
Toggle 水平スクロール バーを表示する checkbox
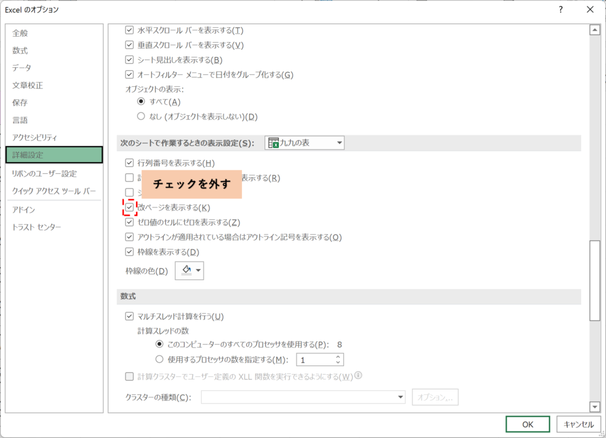[130, 30]
